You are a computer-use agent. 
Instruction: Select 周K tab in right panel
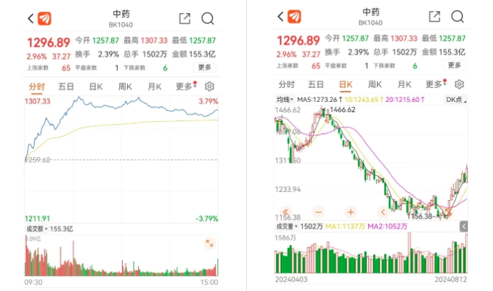(375, 84)
